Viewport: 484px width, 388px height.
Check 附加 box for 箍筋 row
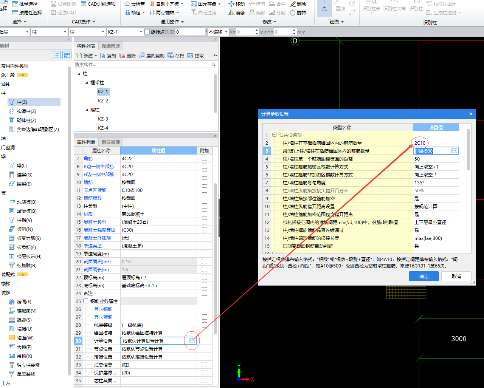[x=205, y=182]
